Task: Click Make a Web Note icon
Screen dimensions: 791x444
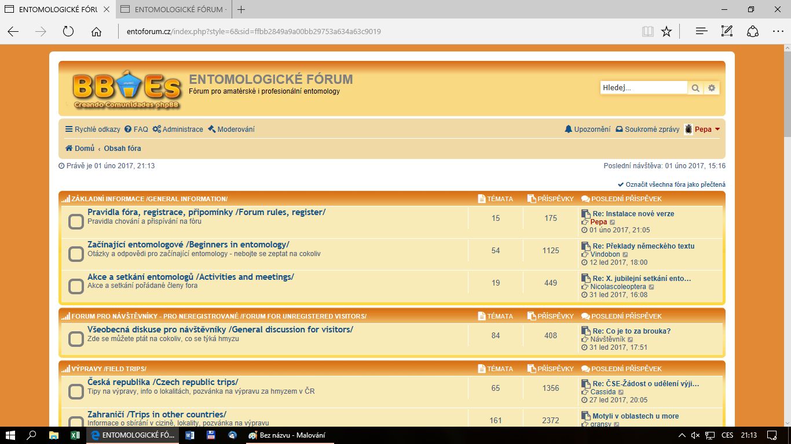Action: tap(727, 32)
